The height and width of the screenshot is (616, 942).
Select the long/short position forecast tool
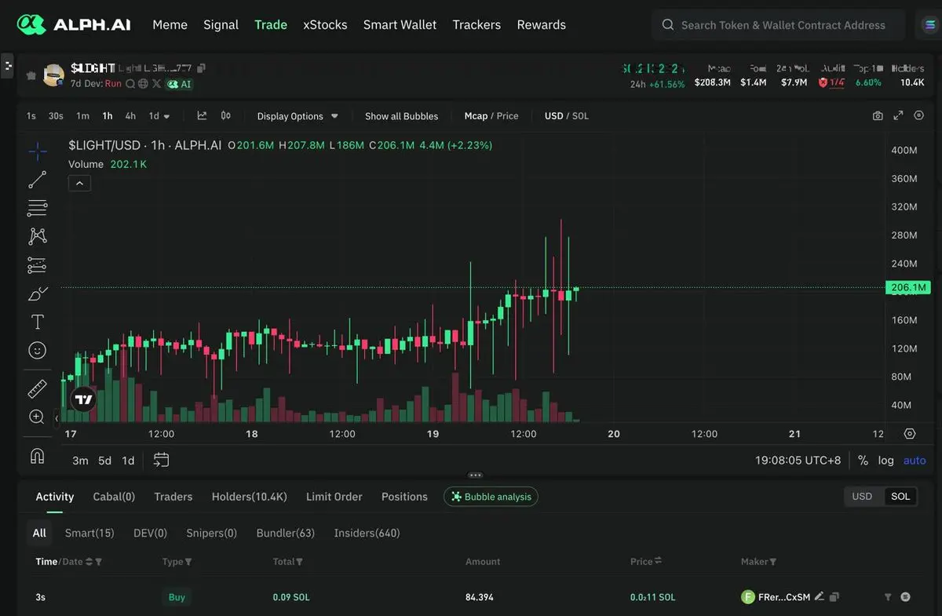click(37, 265)
